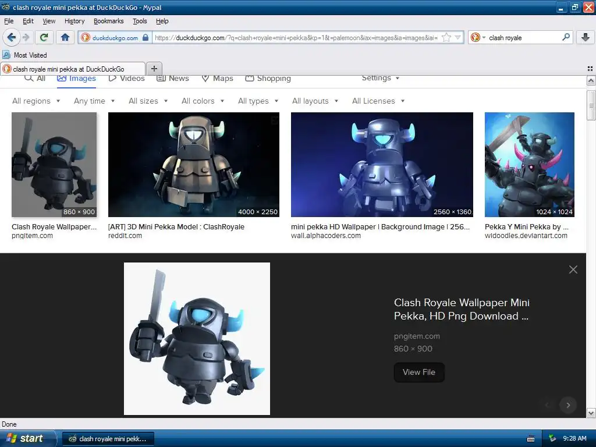
Task: Click the large Mini Pekka preview image
Action: (x=197, y=339)
